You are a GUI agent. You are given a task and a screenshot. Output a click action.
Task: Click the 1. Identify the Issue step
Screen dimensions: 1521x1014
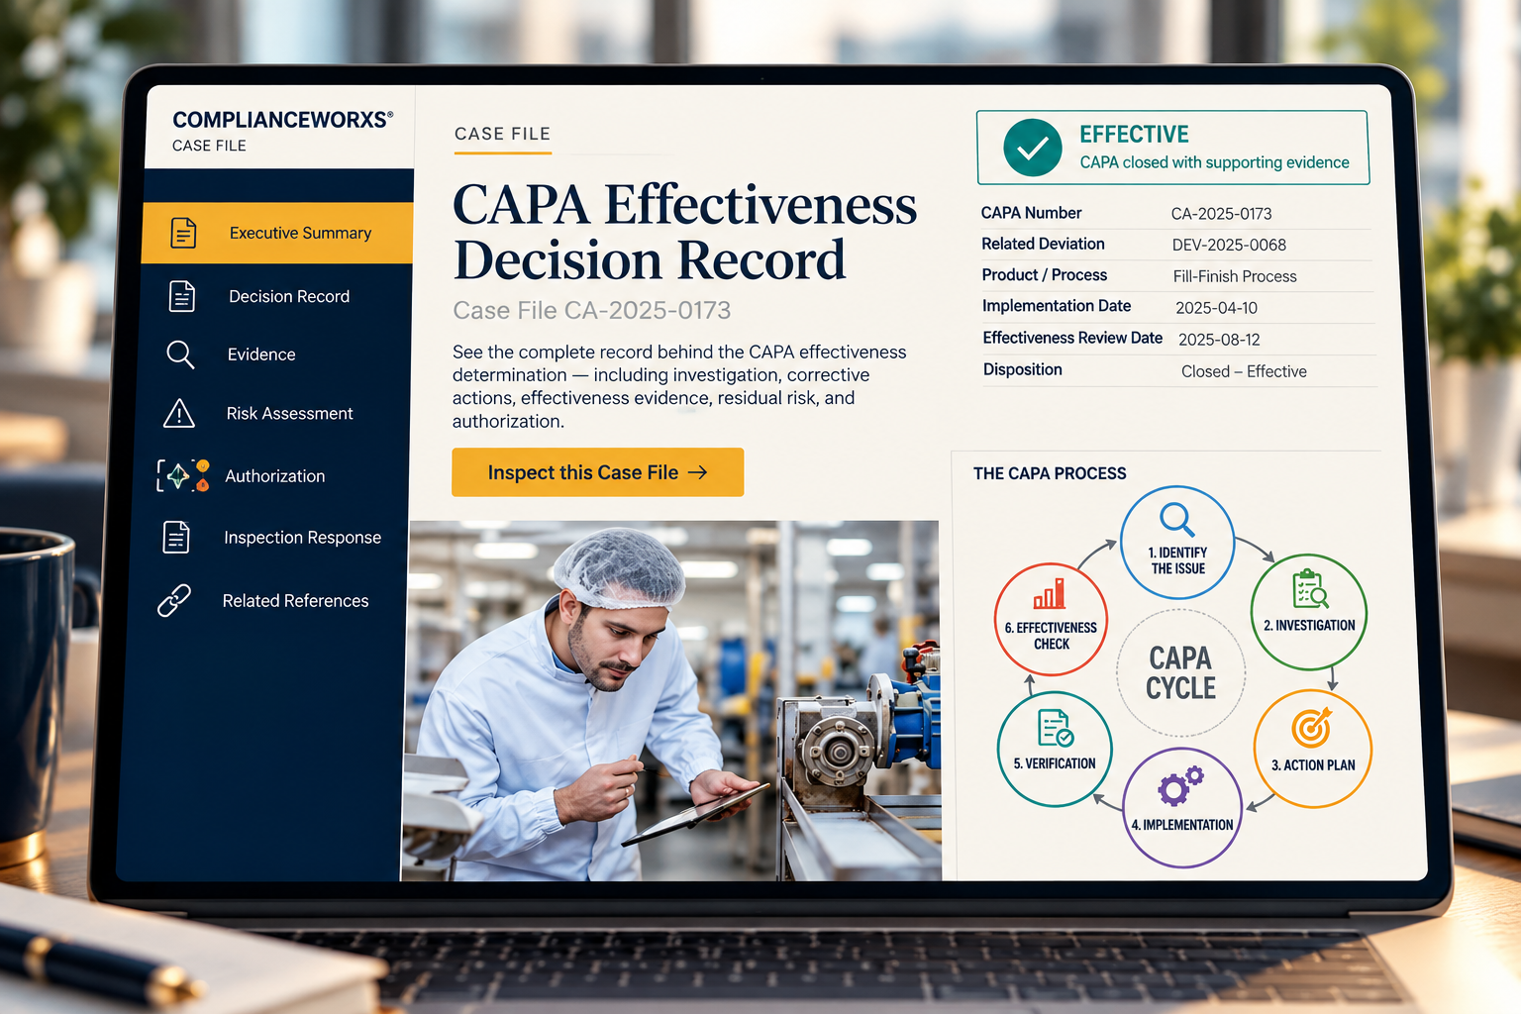tap(1177, 542)
